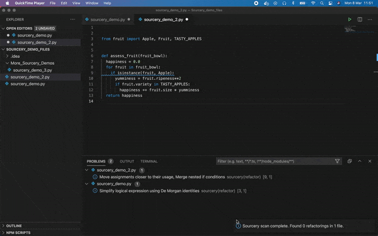Open Spotlight search in the macOS menu bar
Screen dimensions: 378x236
[322, 3]
